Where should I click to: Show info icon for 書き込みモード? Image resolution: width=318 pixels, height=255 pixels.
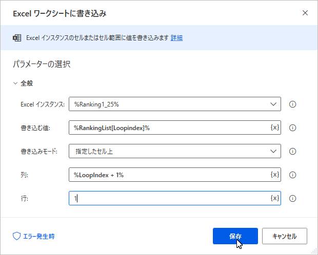[292, 151]
